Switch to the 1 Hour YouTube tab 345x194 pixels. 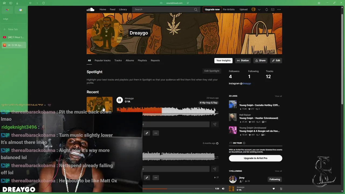13,37
